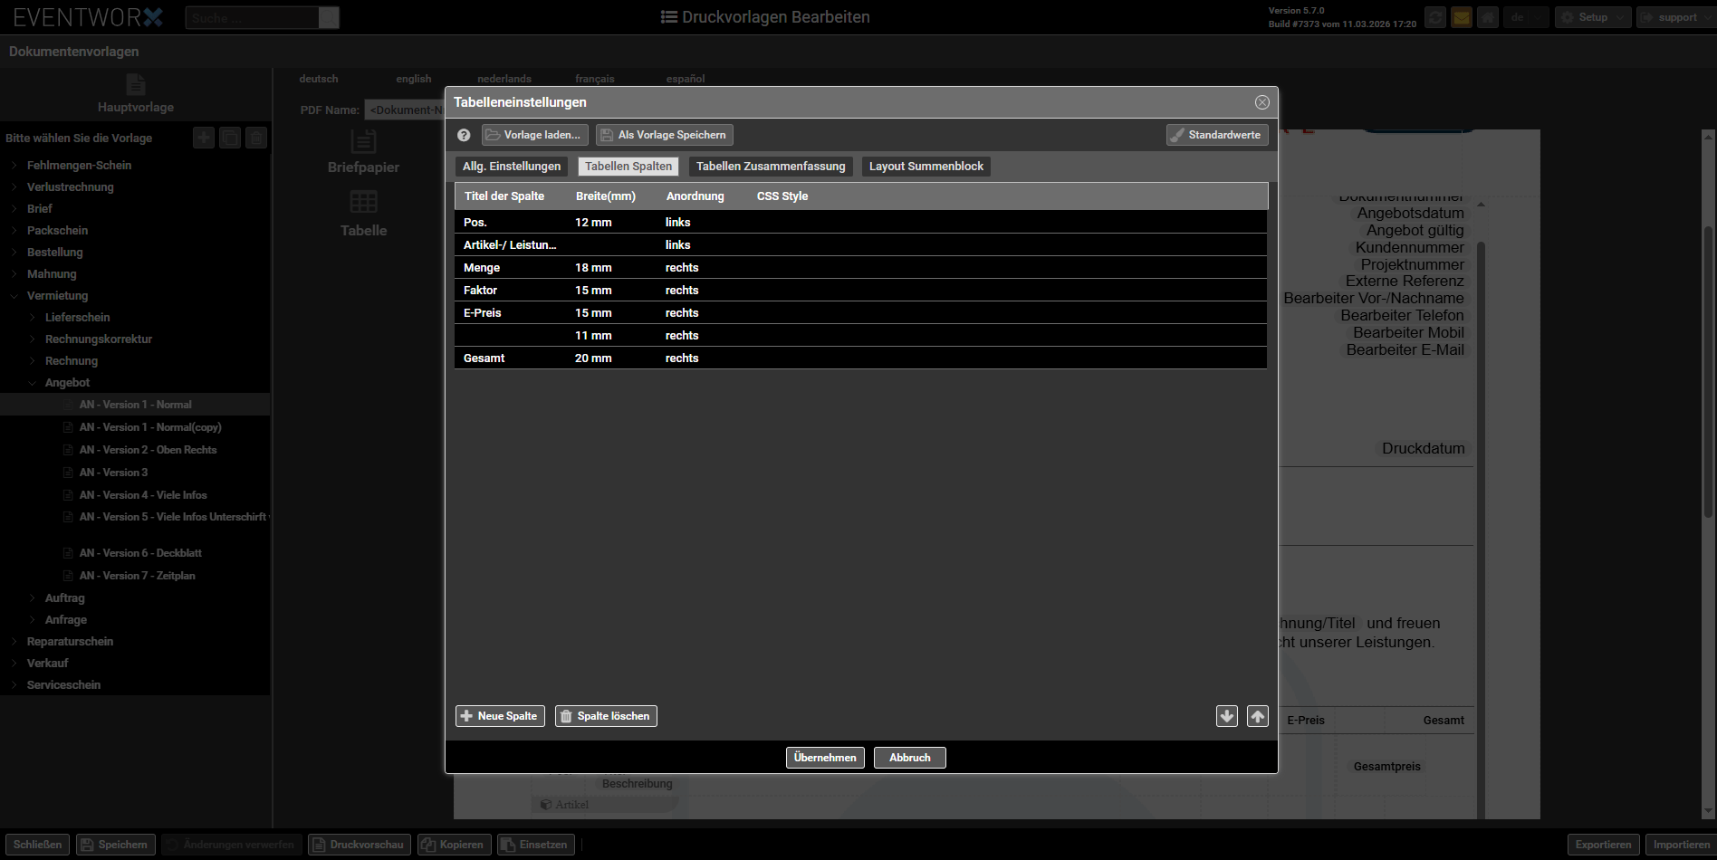This screenshot has width=1717, height=860.
Task: Add a column with Neue Spalte
Action: (x=500, y=716)
